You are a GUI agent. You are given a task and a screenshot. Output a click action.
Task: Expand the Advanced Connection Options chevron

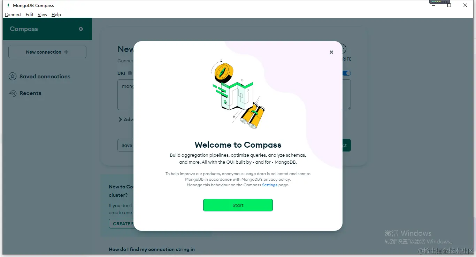click(120, 119)
